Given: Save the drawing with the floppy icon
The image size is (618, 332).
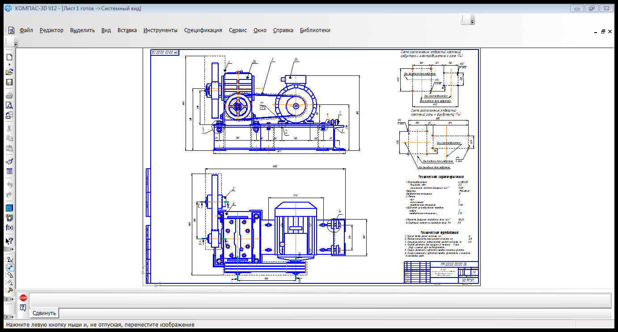Looking at the screenshot, I should [x=9, y=83].
